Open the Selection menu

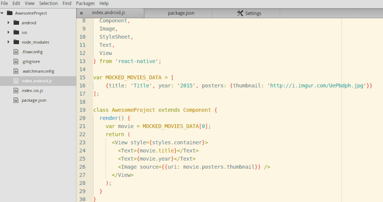49,3
